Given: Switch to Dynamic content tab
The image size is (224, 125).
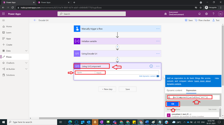Looking at the screenshot, I should click(x=174, y=90).
